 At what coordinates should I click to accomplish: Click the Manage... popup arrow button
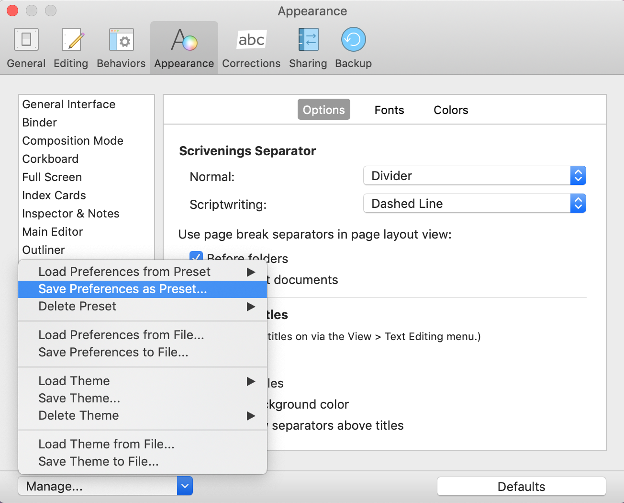click(x=185, y=486)
